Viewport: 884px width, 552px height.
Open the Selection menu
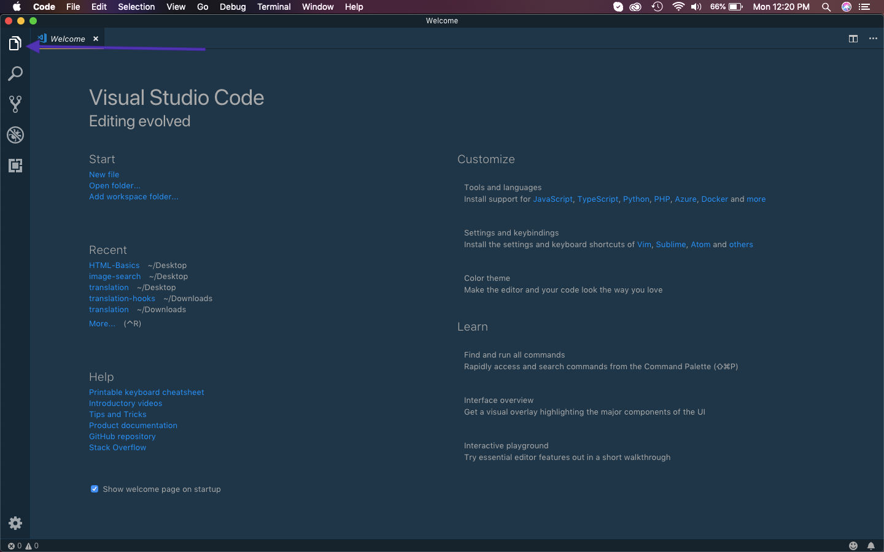tap(136, 7)
